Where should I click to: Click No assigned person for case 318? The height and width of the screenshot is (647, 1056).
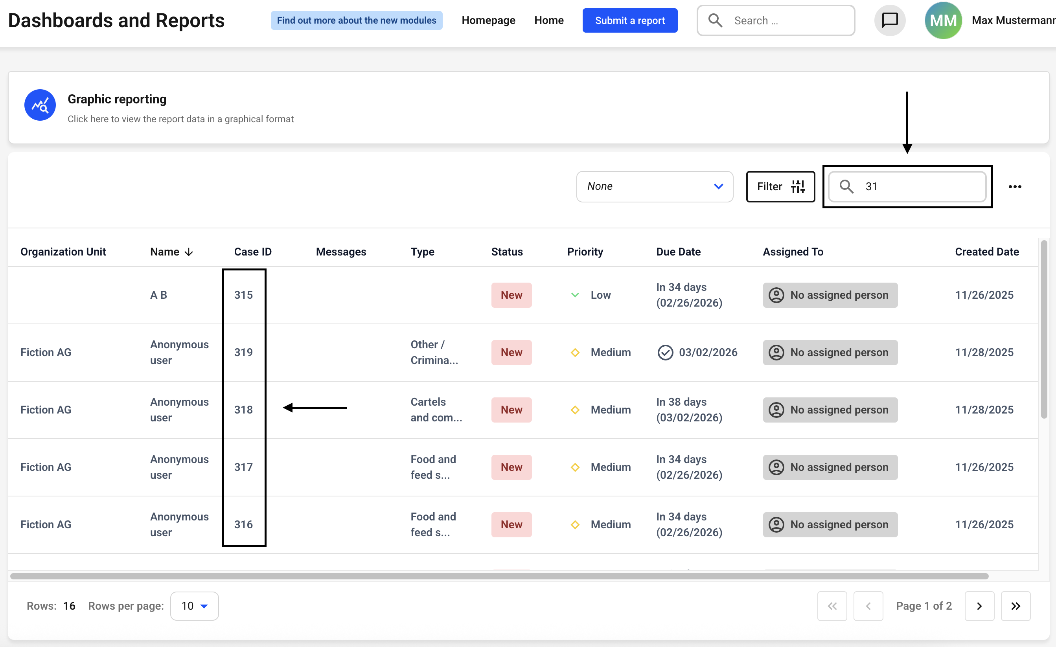coord(830,410)
